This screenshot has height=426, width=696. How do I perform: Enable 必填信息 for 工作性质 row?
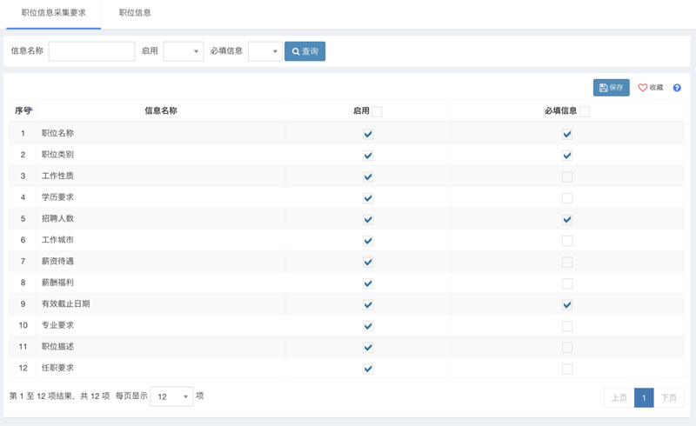pos(567,176)
